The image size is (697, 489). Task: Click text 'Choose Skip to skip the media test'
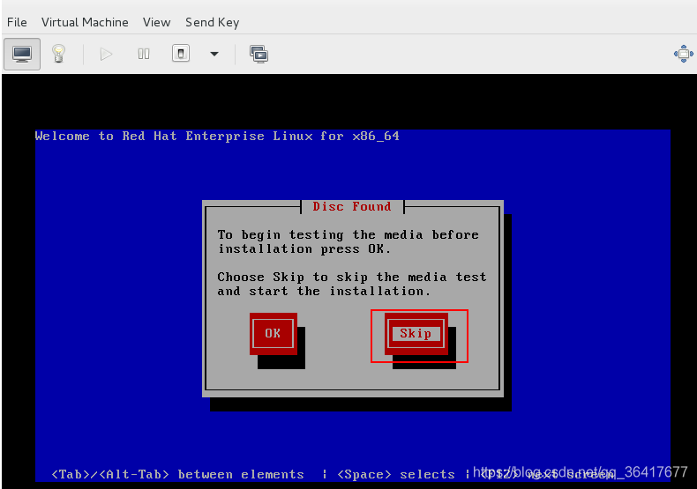tap(352, 277)
